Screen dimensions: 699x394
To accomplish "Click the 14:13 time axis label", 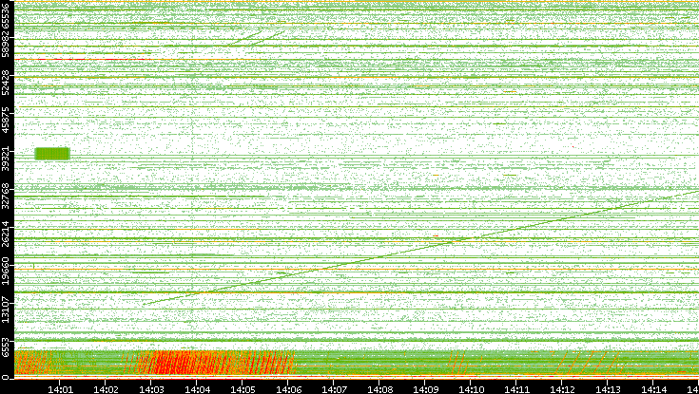I will click(608, 389).
